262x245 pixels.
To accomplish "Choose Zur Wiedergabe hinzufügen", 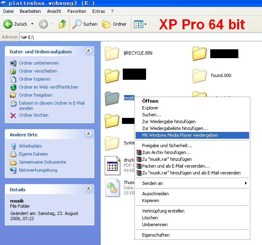I will pyautogui.click(x=192, y=121).
